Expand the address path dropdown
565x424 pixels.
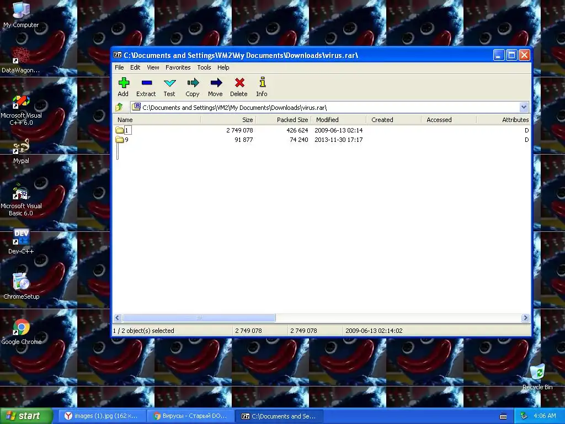[524, 107]
